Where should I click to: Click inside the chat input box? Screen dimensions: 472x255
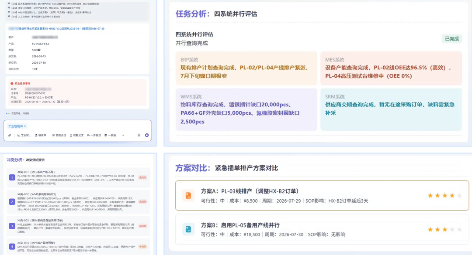tap(77, 130)
